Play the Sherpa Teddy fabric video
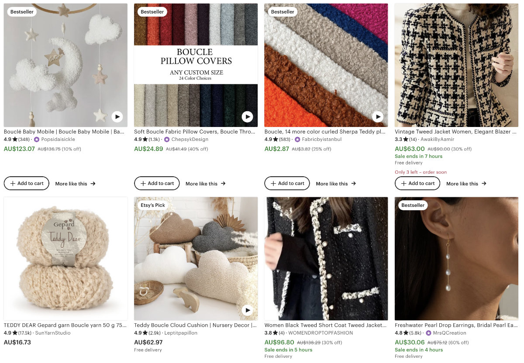524x363 pixels. [x=377, y=116]
